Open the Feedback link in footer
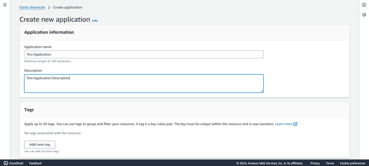Screen dimensions: 369x166 pyautogui.click(x=36, y=163)
